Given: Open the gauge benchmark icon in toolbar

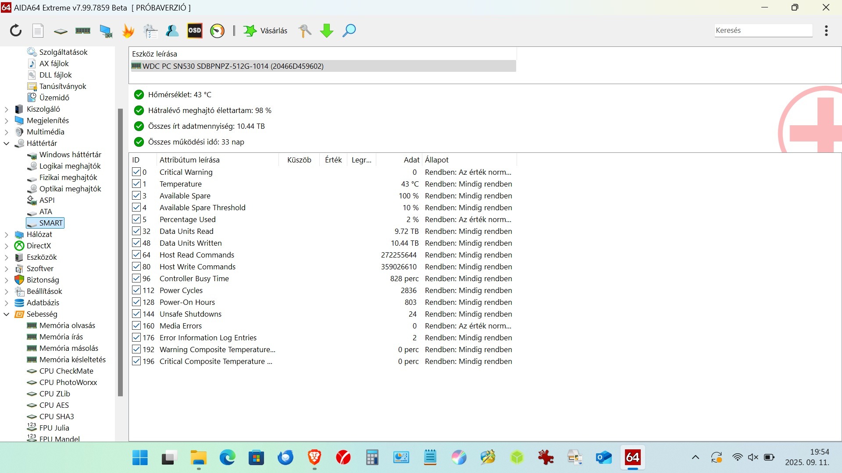Looking at the screenshot, I should [x=217, y=31].
